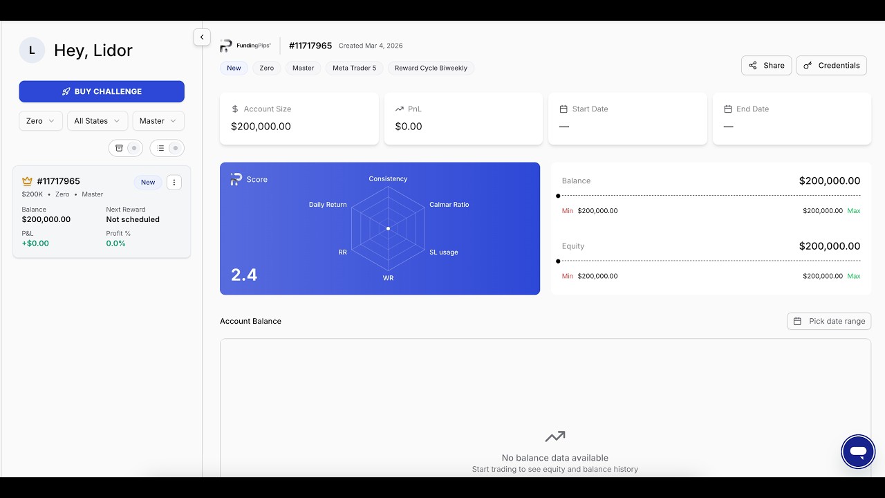
Task: Click the calendar icon beside End Date
Action: (x=728, y=109)
